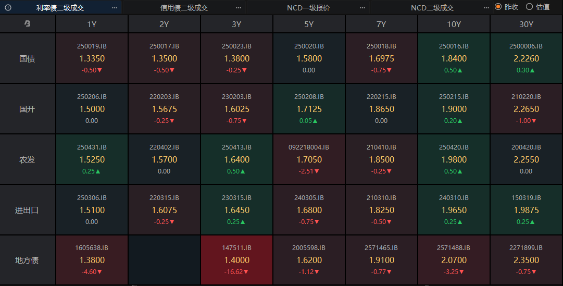
Task: Open the 150319.IB cell under 进出口 30Y
Action: coord(526,209)
